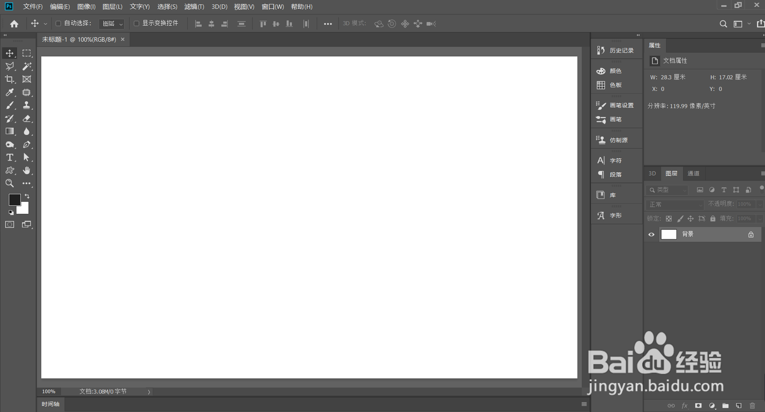Enable the 自动选择 checkbox
Viewport: 765px width, 412px height.
[x=58, y=24]
